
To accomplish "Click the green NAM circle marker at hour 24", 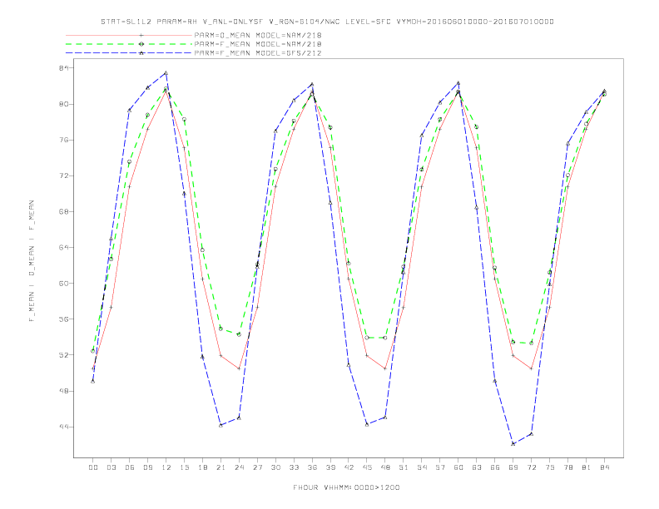I will click(x=239, y=334).
